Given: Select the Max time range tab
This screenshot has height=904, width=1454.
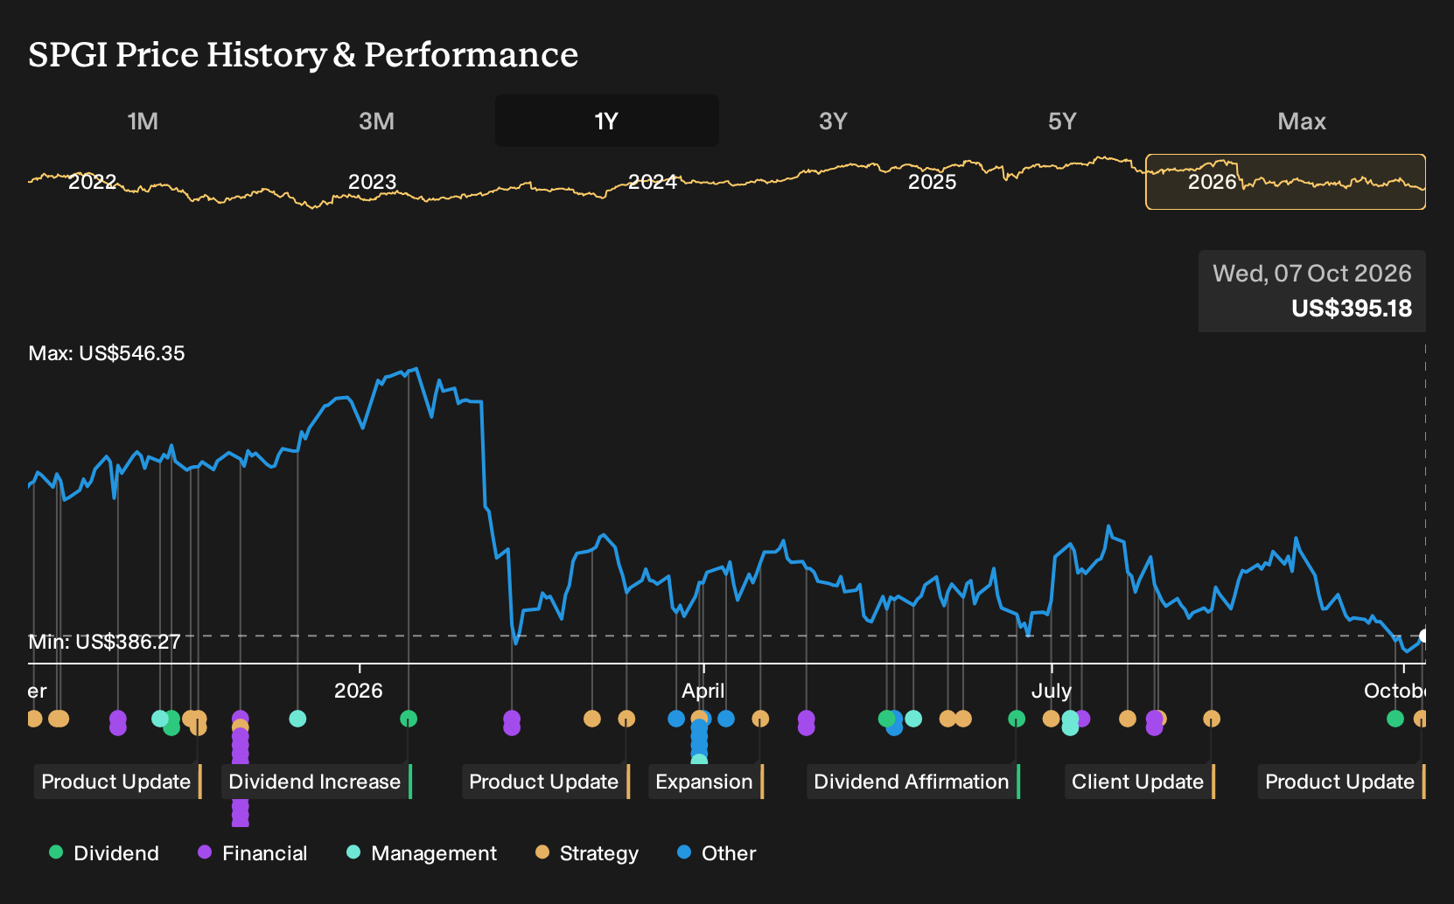Looking at the screenshot, I should 1302,122.
